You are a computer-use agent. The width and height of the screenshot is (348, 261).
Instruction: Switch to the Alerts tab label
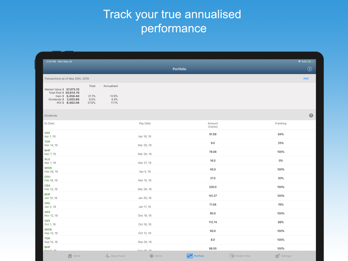pos(158,256)
